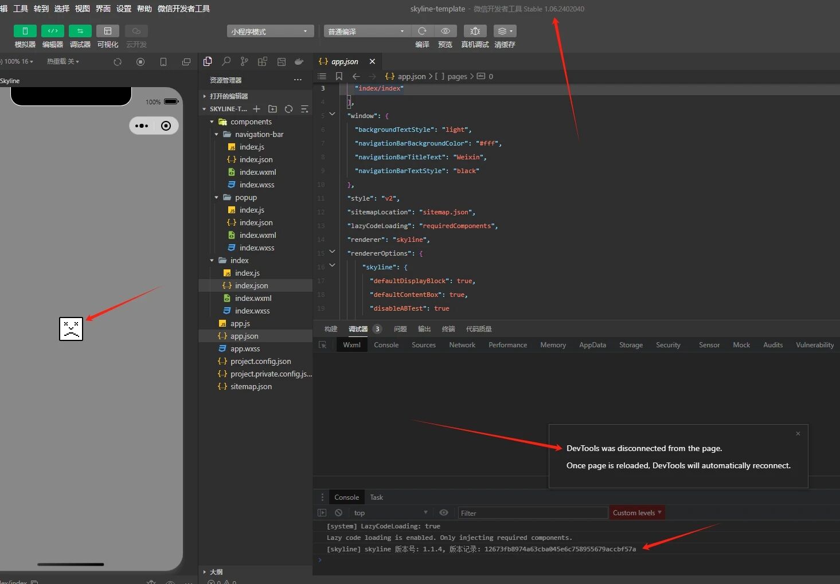The height and width of the screenshot is (584, 840).
Task: Toggle the debugger panel button
Action: pyautogui.click(x=80, y=31)
